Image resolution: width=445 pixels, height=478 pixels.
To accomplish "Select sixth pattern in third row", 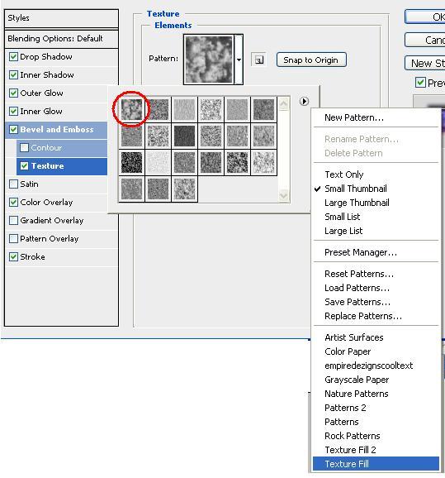I will click(264, 162).
